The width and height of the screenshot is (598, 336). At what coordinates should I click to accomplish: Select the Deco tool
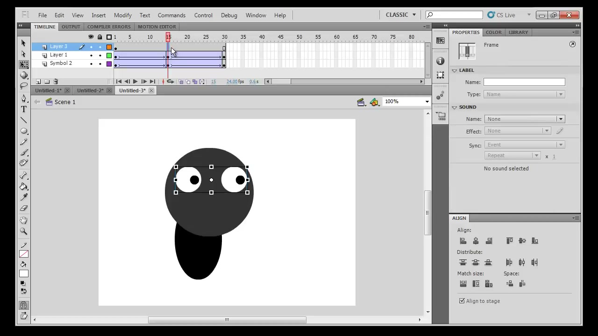coord(24,163)
